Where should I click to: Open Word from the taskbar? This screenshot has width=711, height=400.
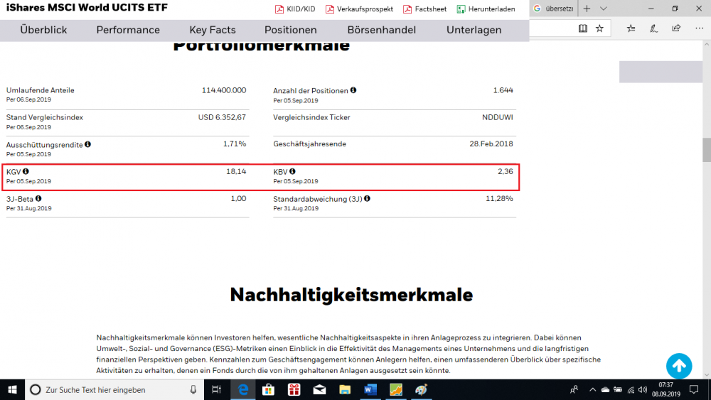(x=370, y=389)
